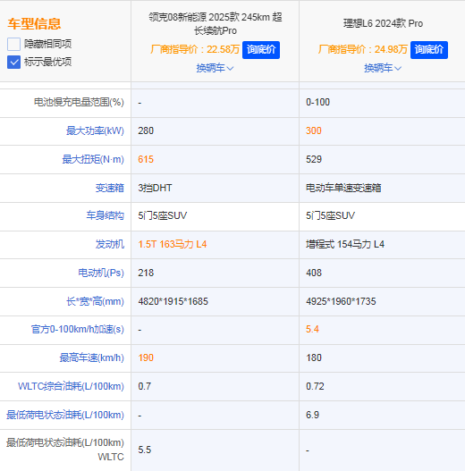The width and height of the screenshot is (465, 471).
Task: Click 询底价 button for 领克08
Action: (x=261, y=50)
